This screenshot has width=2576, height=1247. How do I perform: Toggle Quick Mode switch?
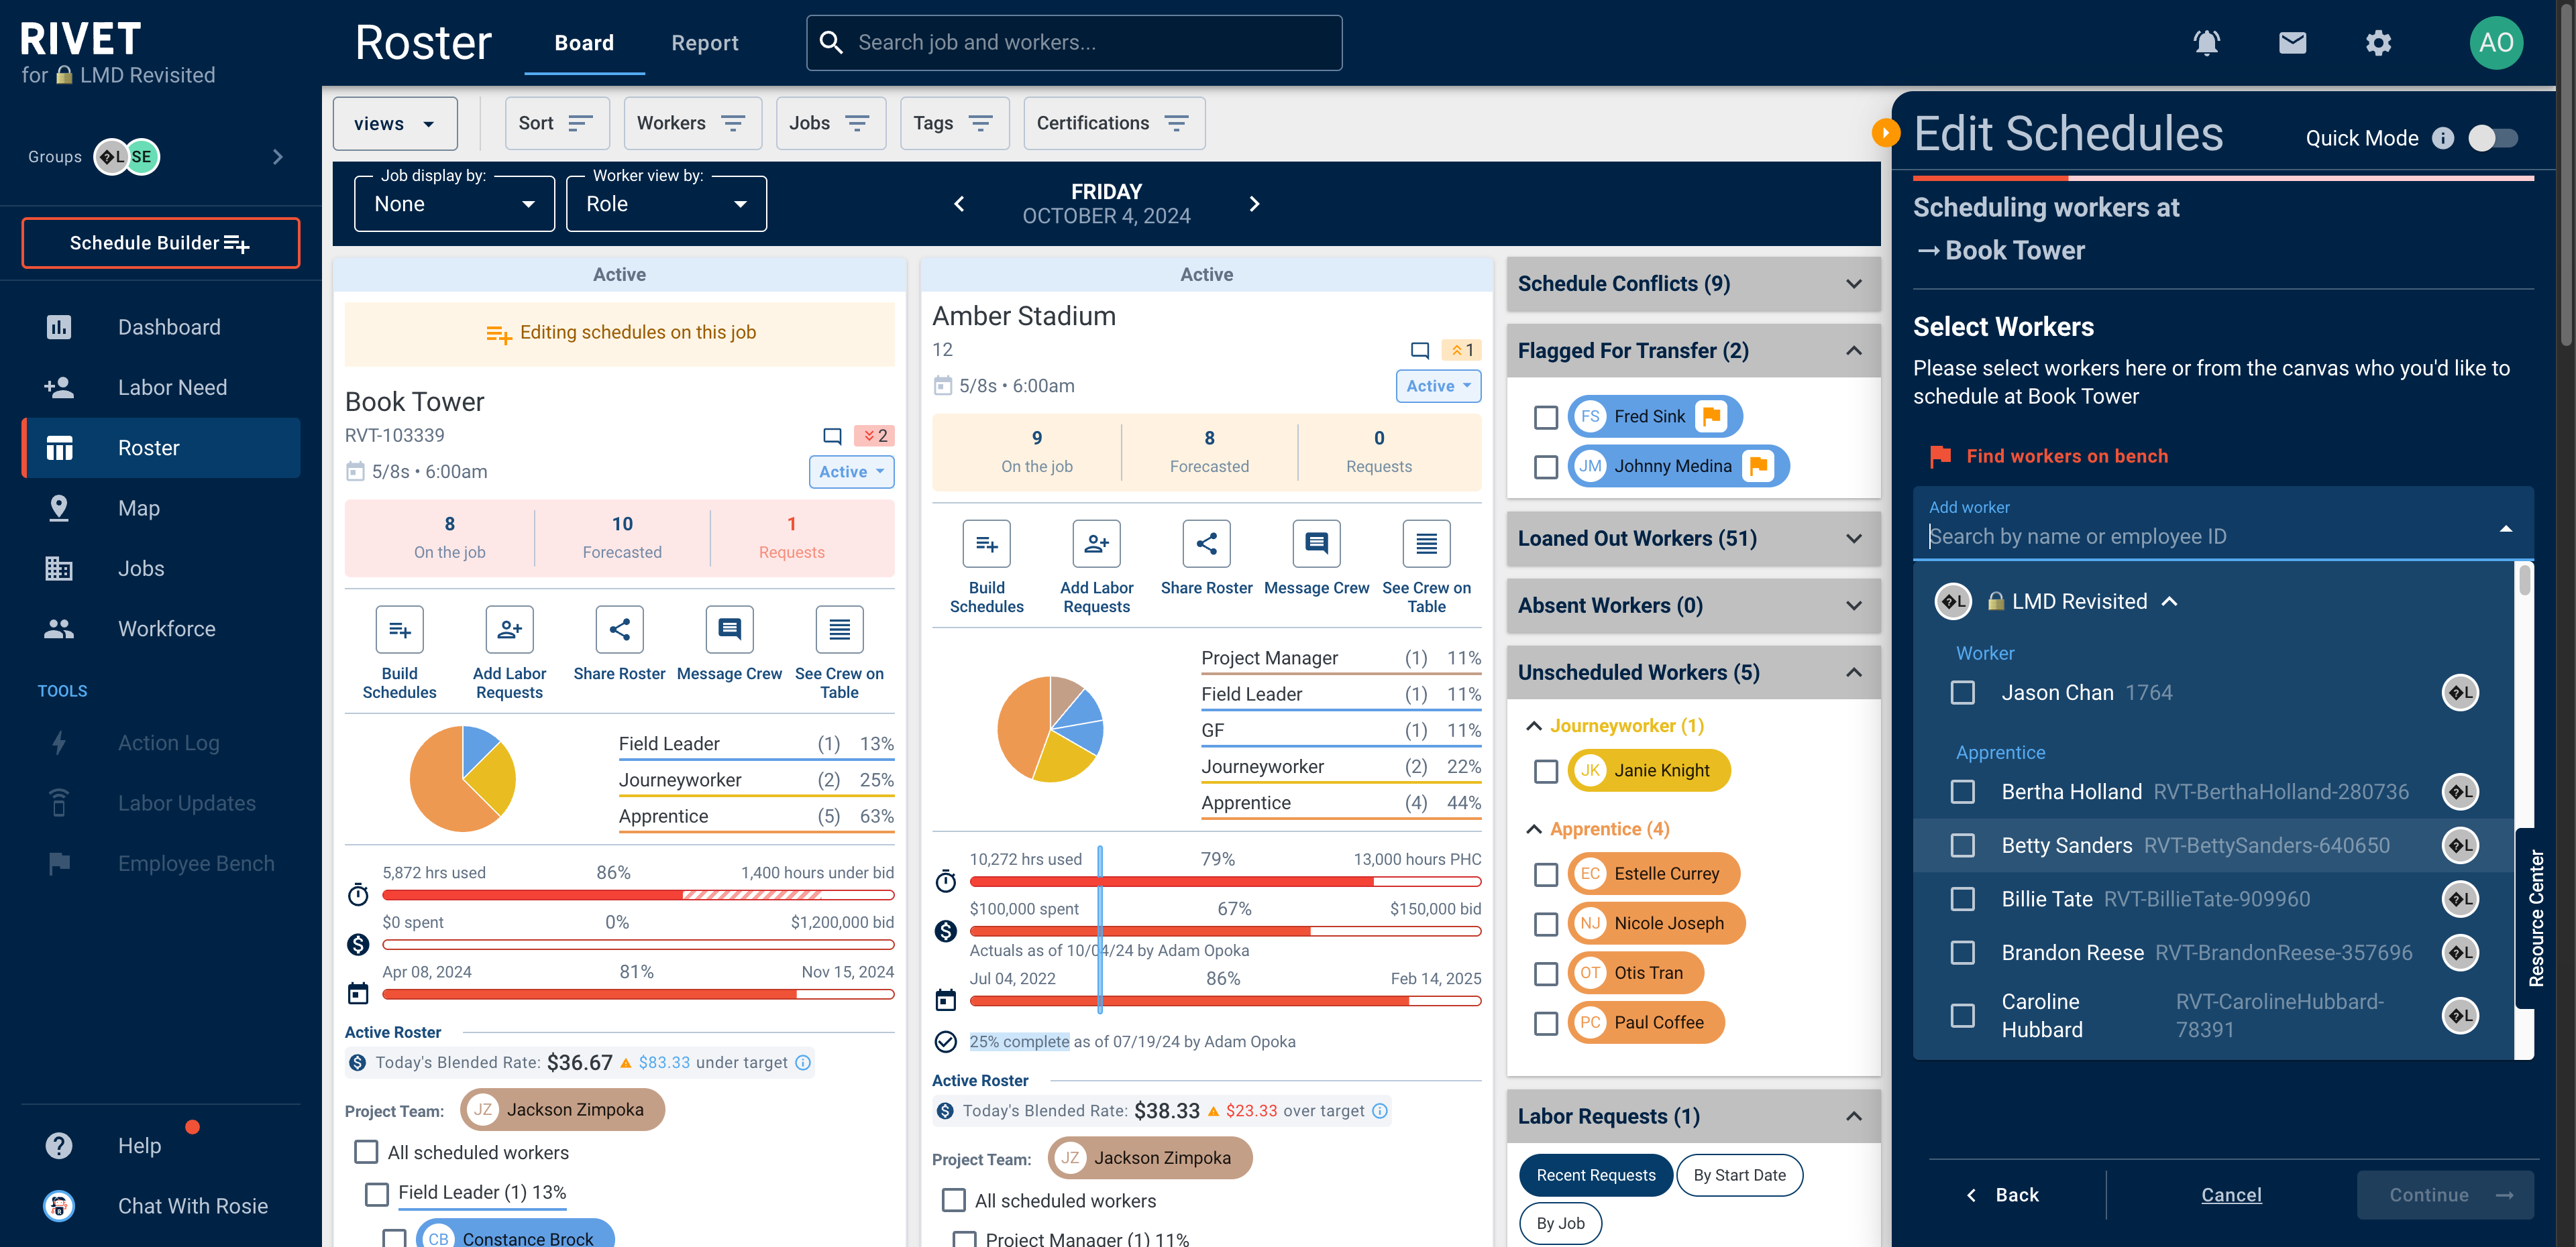2492,138
